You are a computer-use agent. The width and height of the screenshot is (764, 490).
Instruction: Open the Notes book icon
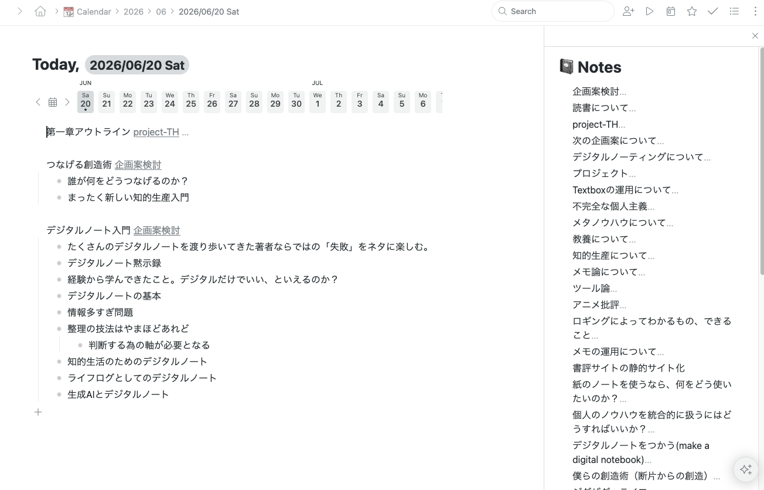pyautogui.click(x=567, y=66)
